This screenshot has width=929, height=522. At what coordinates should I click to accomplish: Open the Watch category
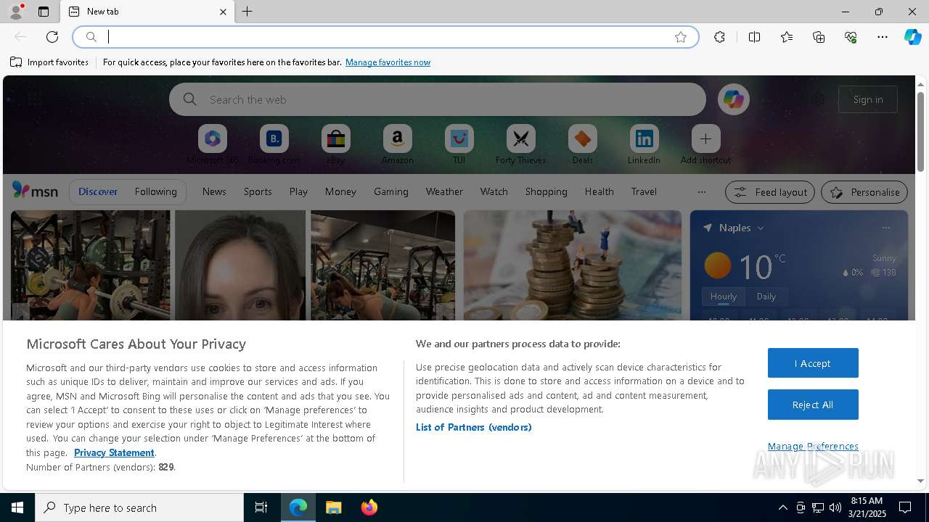pyautogui.click(x=494, y=191)
